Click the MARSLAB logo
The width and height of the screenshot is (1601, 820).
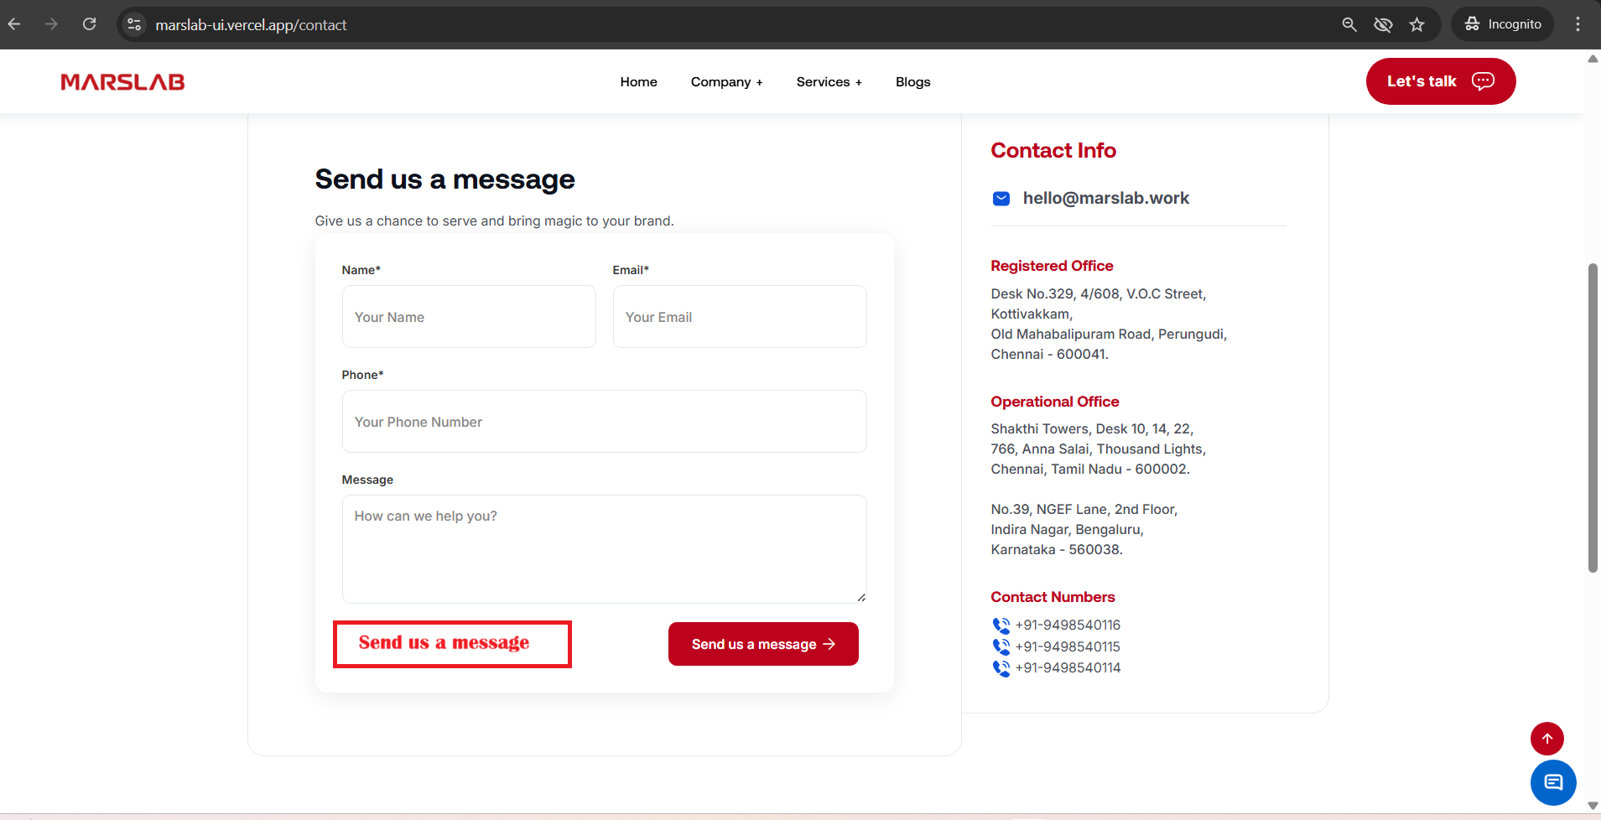click(122, 81)
